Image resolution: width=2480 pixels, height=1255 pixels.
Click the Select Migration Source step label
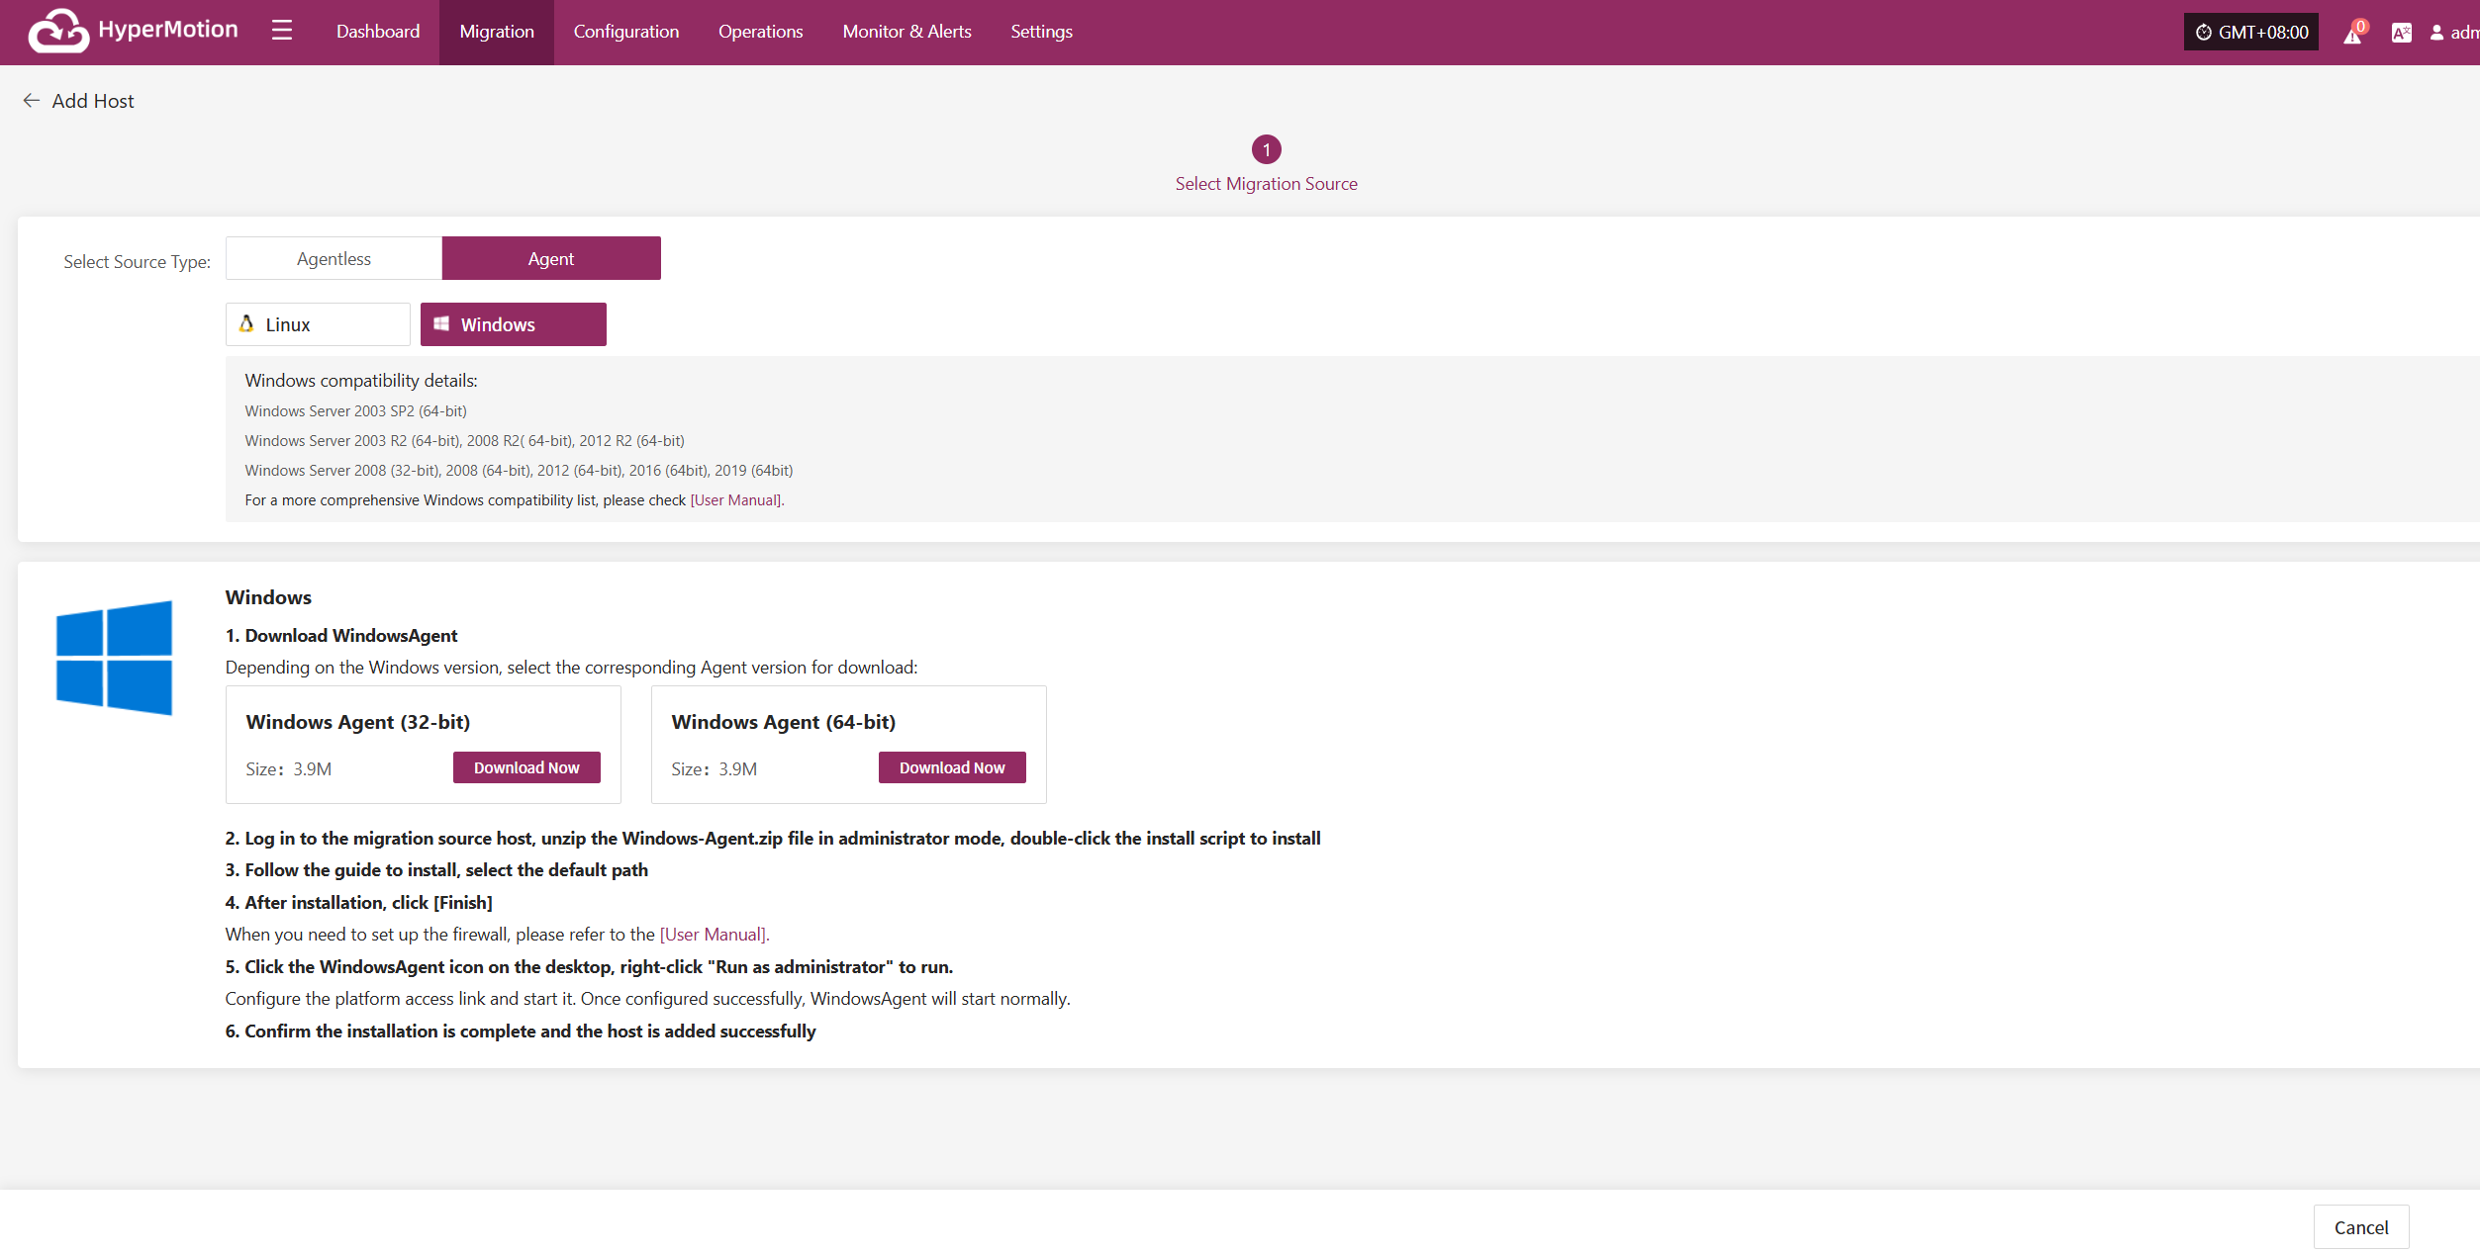(1267, 184)
